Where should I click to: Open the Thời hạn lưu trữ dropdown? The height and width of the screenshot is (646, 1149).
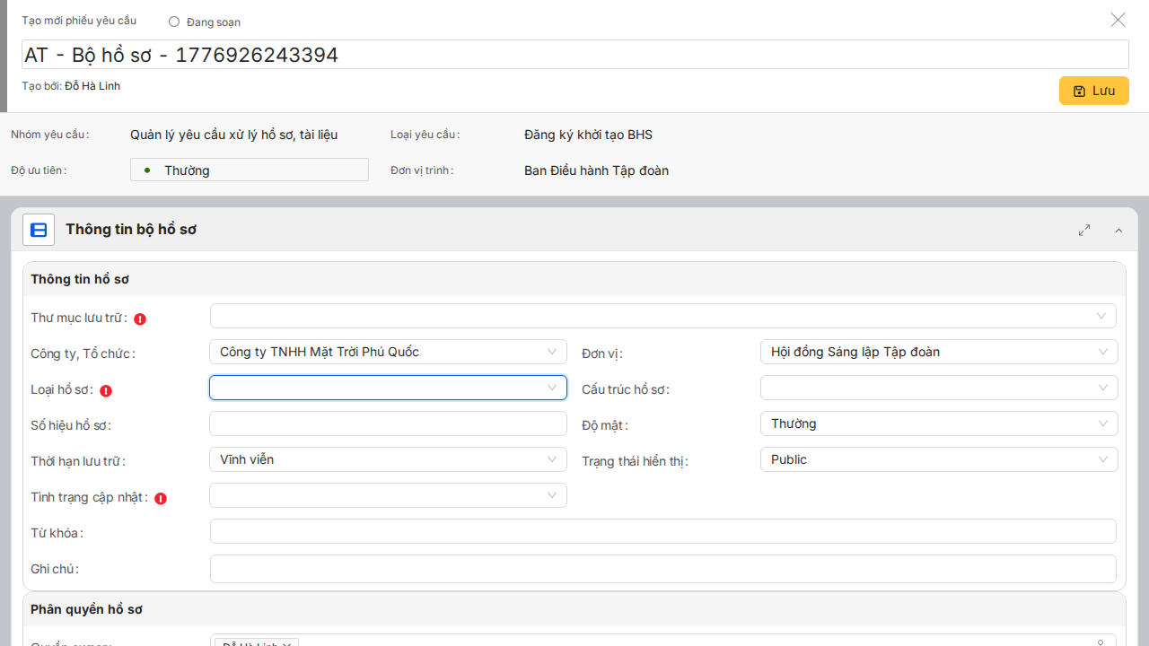pos(388,459)
